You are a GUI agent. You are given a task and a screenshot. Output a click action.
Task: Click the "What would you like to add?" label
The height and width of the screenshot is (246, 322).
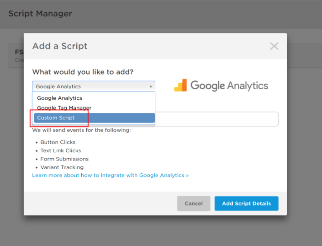click(x=83, y=72)
